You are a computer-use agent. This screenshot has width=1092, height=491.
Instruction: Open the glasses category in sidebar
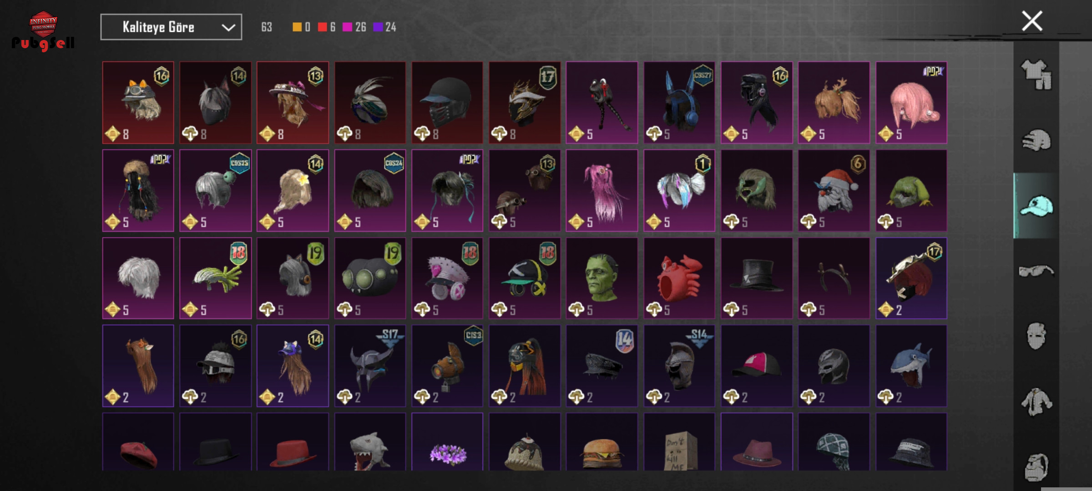pyautogui.click(x=1036, y=271)
